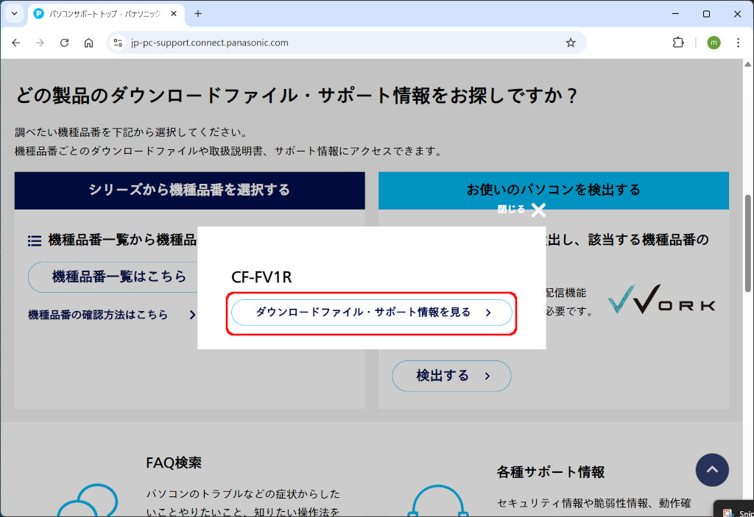Click the scrollbar up arrow

point(748,65)
